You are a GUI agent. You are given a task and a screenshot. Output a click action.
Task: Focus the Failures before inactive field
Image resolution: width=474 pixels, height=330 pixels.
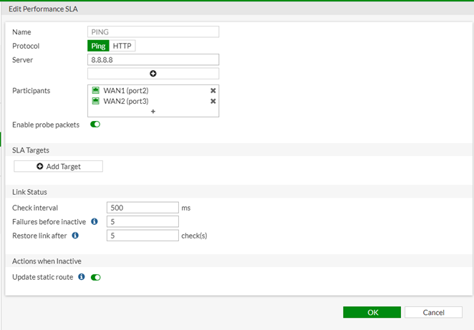[142, 222]
